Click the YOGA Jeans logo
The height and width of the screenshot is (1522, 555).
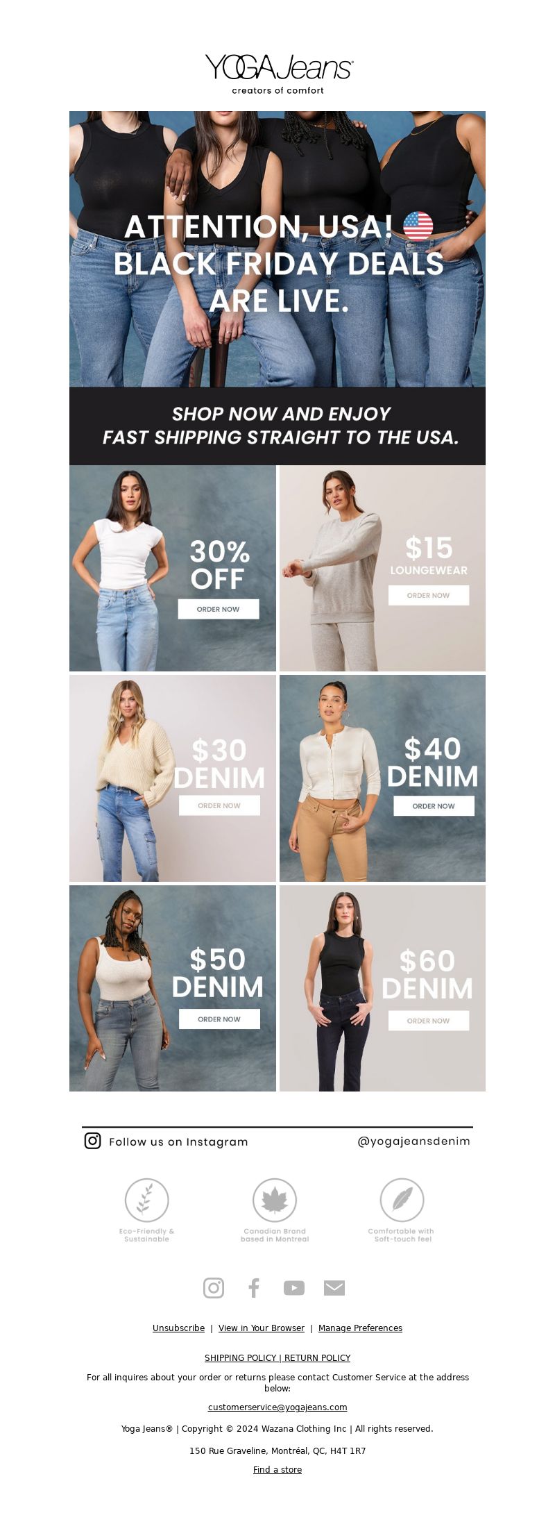(x=278, y=74)
